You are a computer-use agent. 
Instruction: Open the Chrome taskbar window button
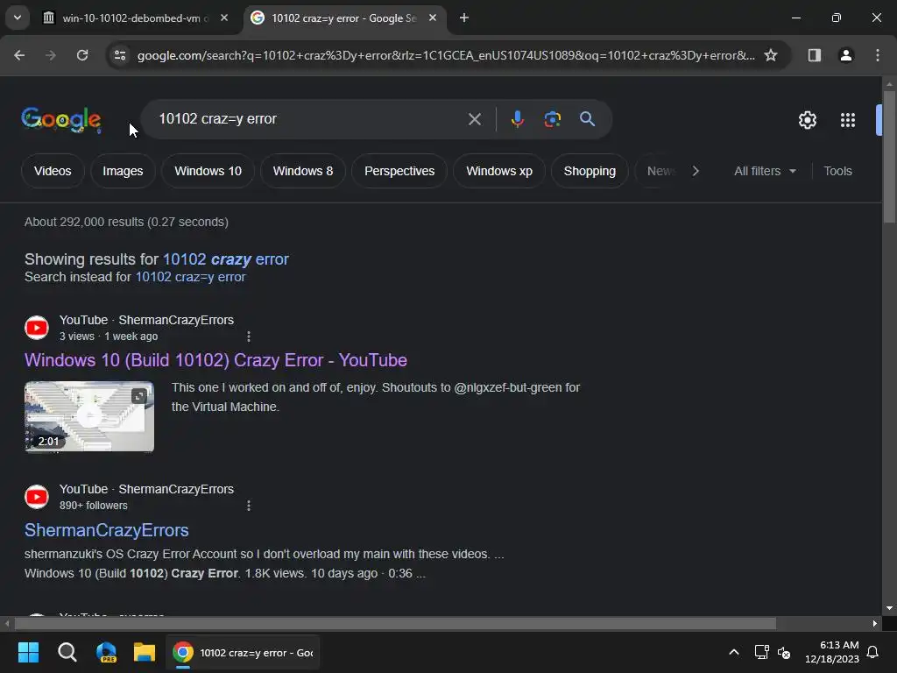point(243,652)
